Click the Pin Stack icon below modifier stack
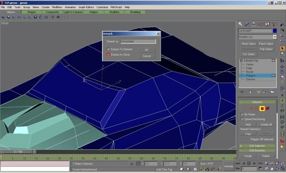 (x=242, y=92)
